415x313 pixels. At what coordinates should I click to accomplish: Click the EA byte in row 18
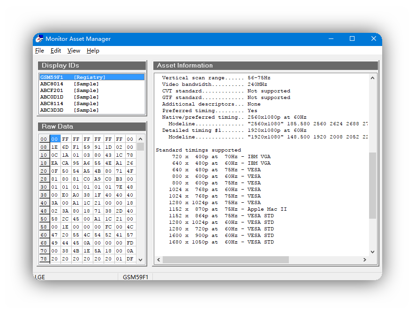point(55,163)
